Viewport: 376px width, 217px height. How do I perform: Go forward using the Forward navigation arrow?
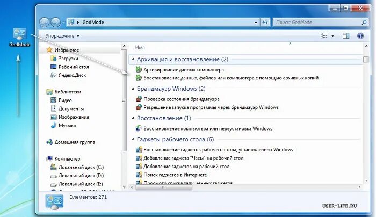56,23
